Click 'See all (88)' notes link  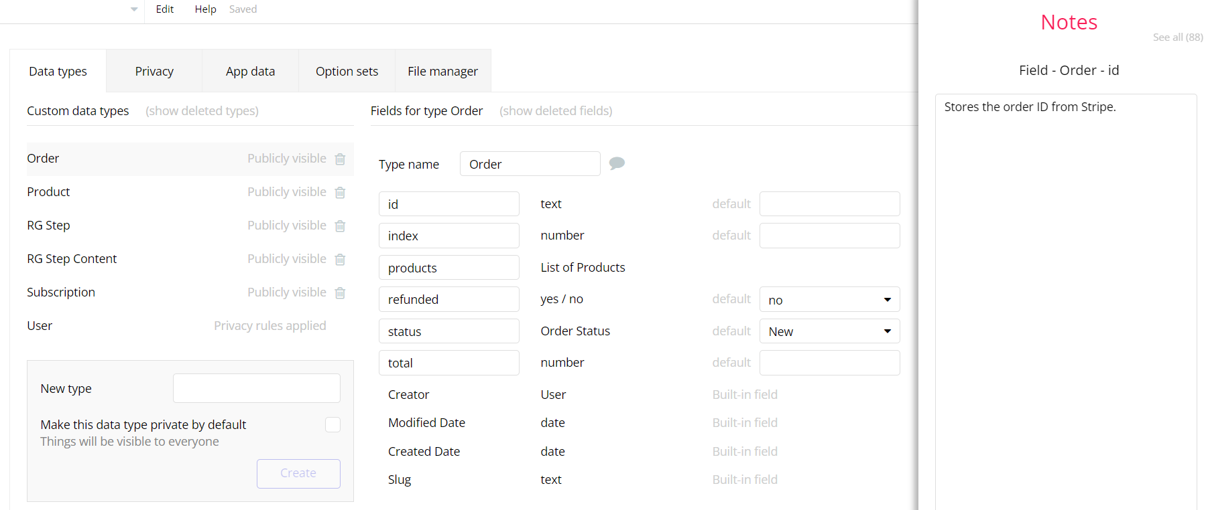pyautogui.click(x=1177, y=37)
